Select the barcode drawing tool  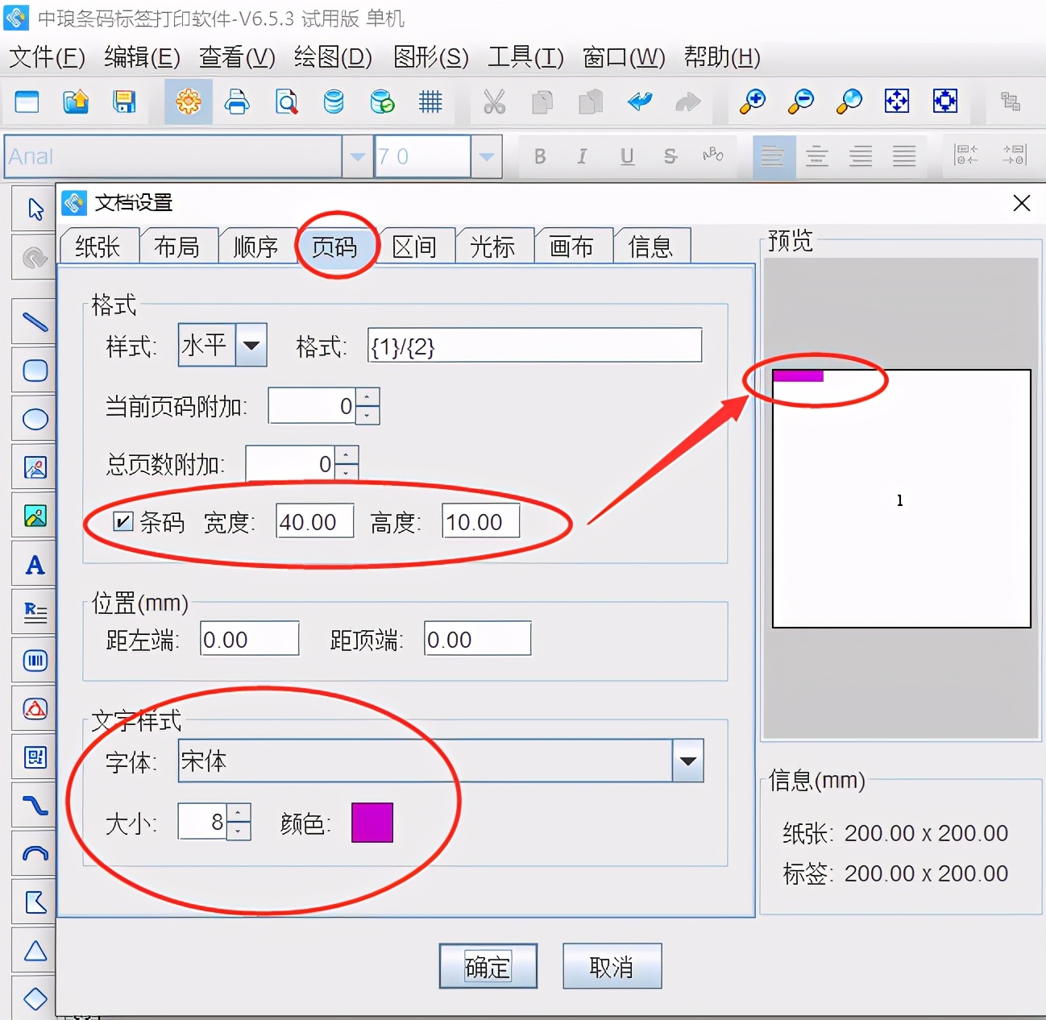pyautogui.click(x=35, y=661)
